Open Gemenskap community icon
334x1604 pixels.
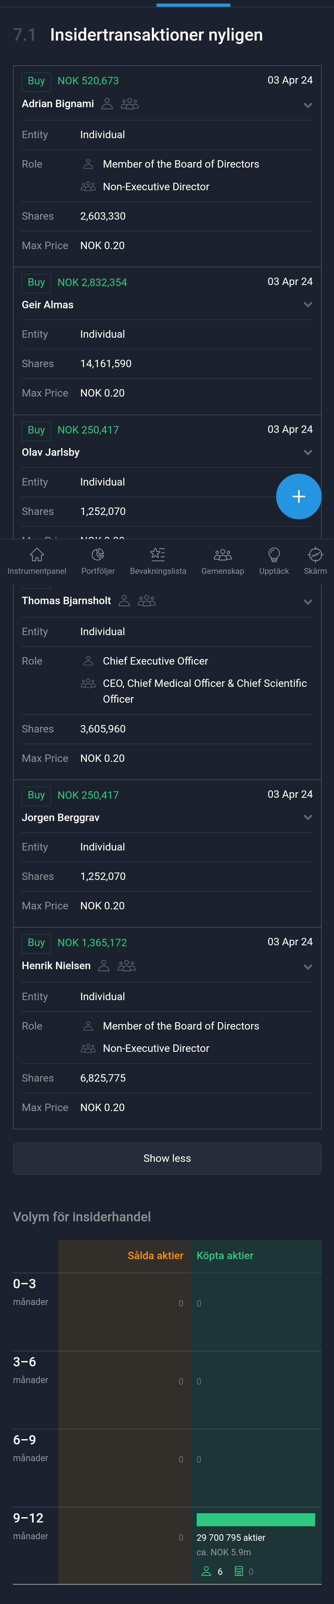tap(223, 554)
